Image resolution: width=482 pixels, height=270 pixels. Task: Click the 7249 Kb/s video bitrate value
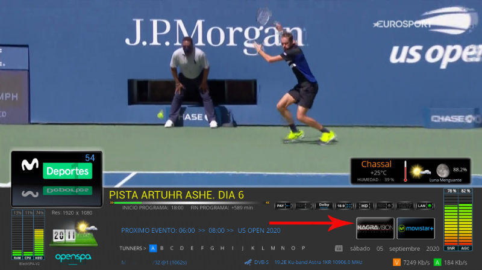pos(416,263)
